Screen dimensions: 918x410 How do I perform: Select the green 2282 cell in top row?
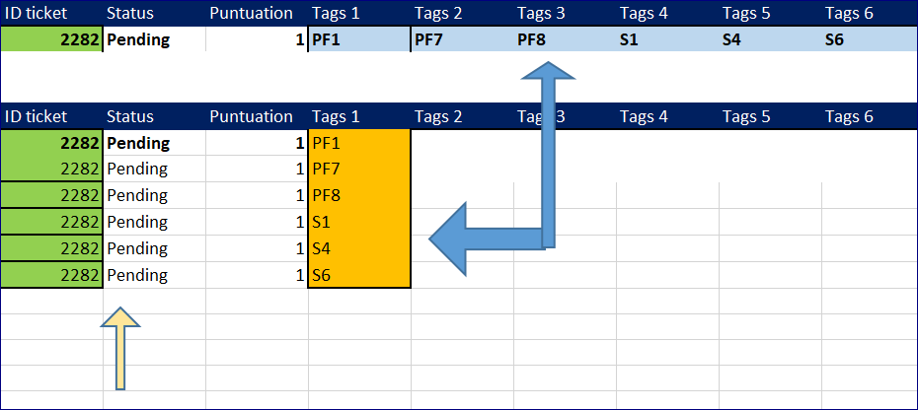point(51,39)
